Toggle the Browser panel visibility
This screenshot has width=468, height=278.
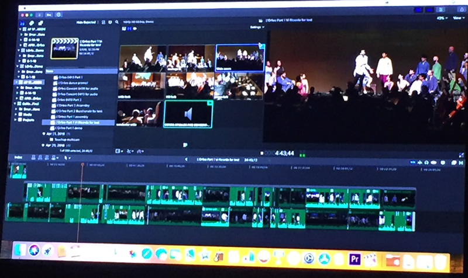coord(418,10)
